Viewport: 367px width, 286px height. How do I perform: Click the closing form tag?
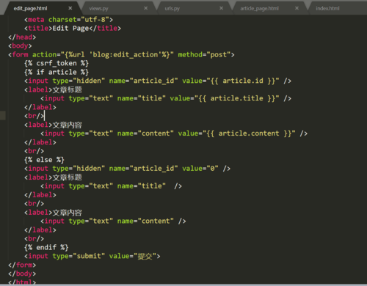coord(22,265)
